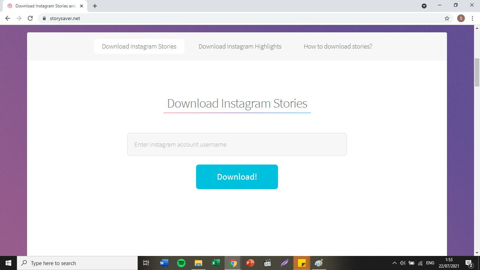This screenshot has width=480, height=270.
Task: Switch to Download Instagram Highlights tab
Action: tap(240, 46)
